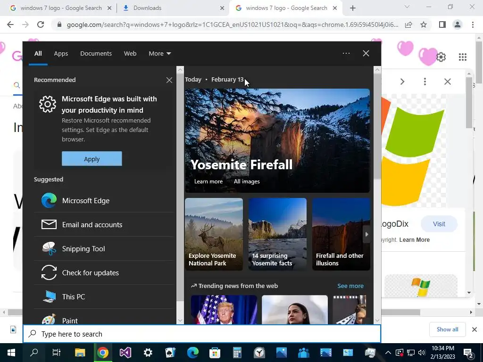Open Paint from suggested apps
The width and height of the screenshot is (483, 362).
pos(103,317)
